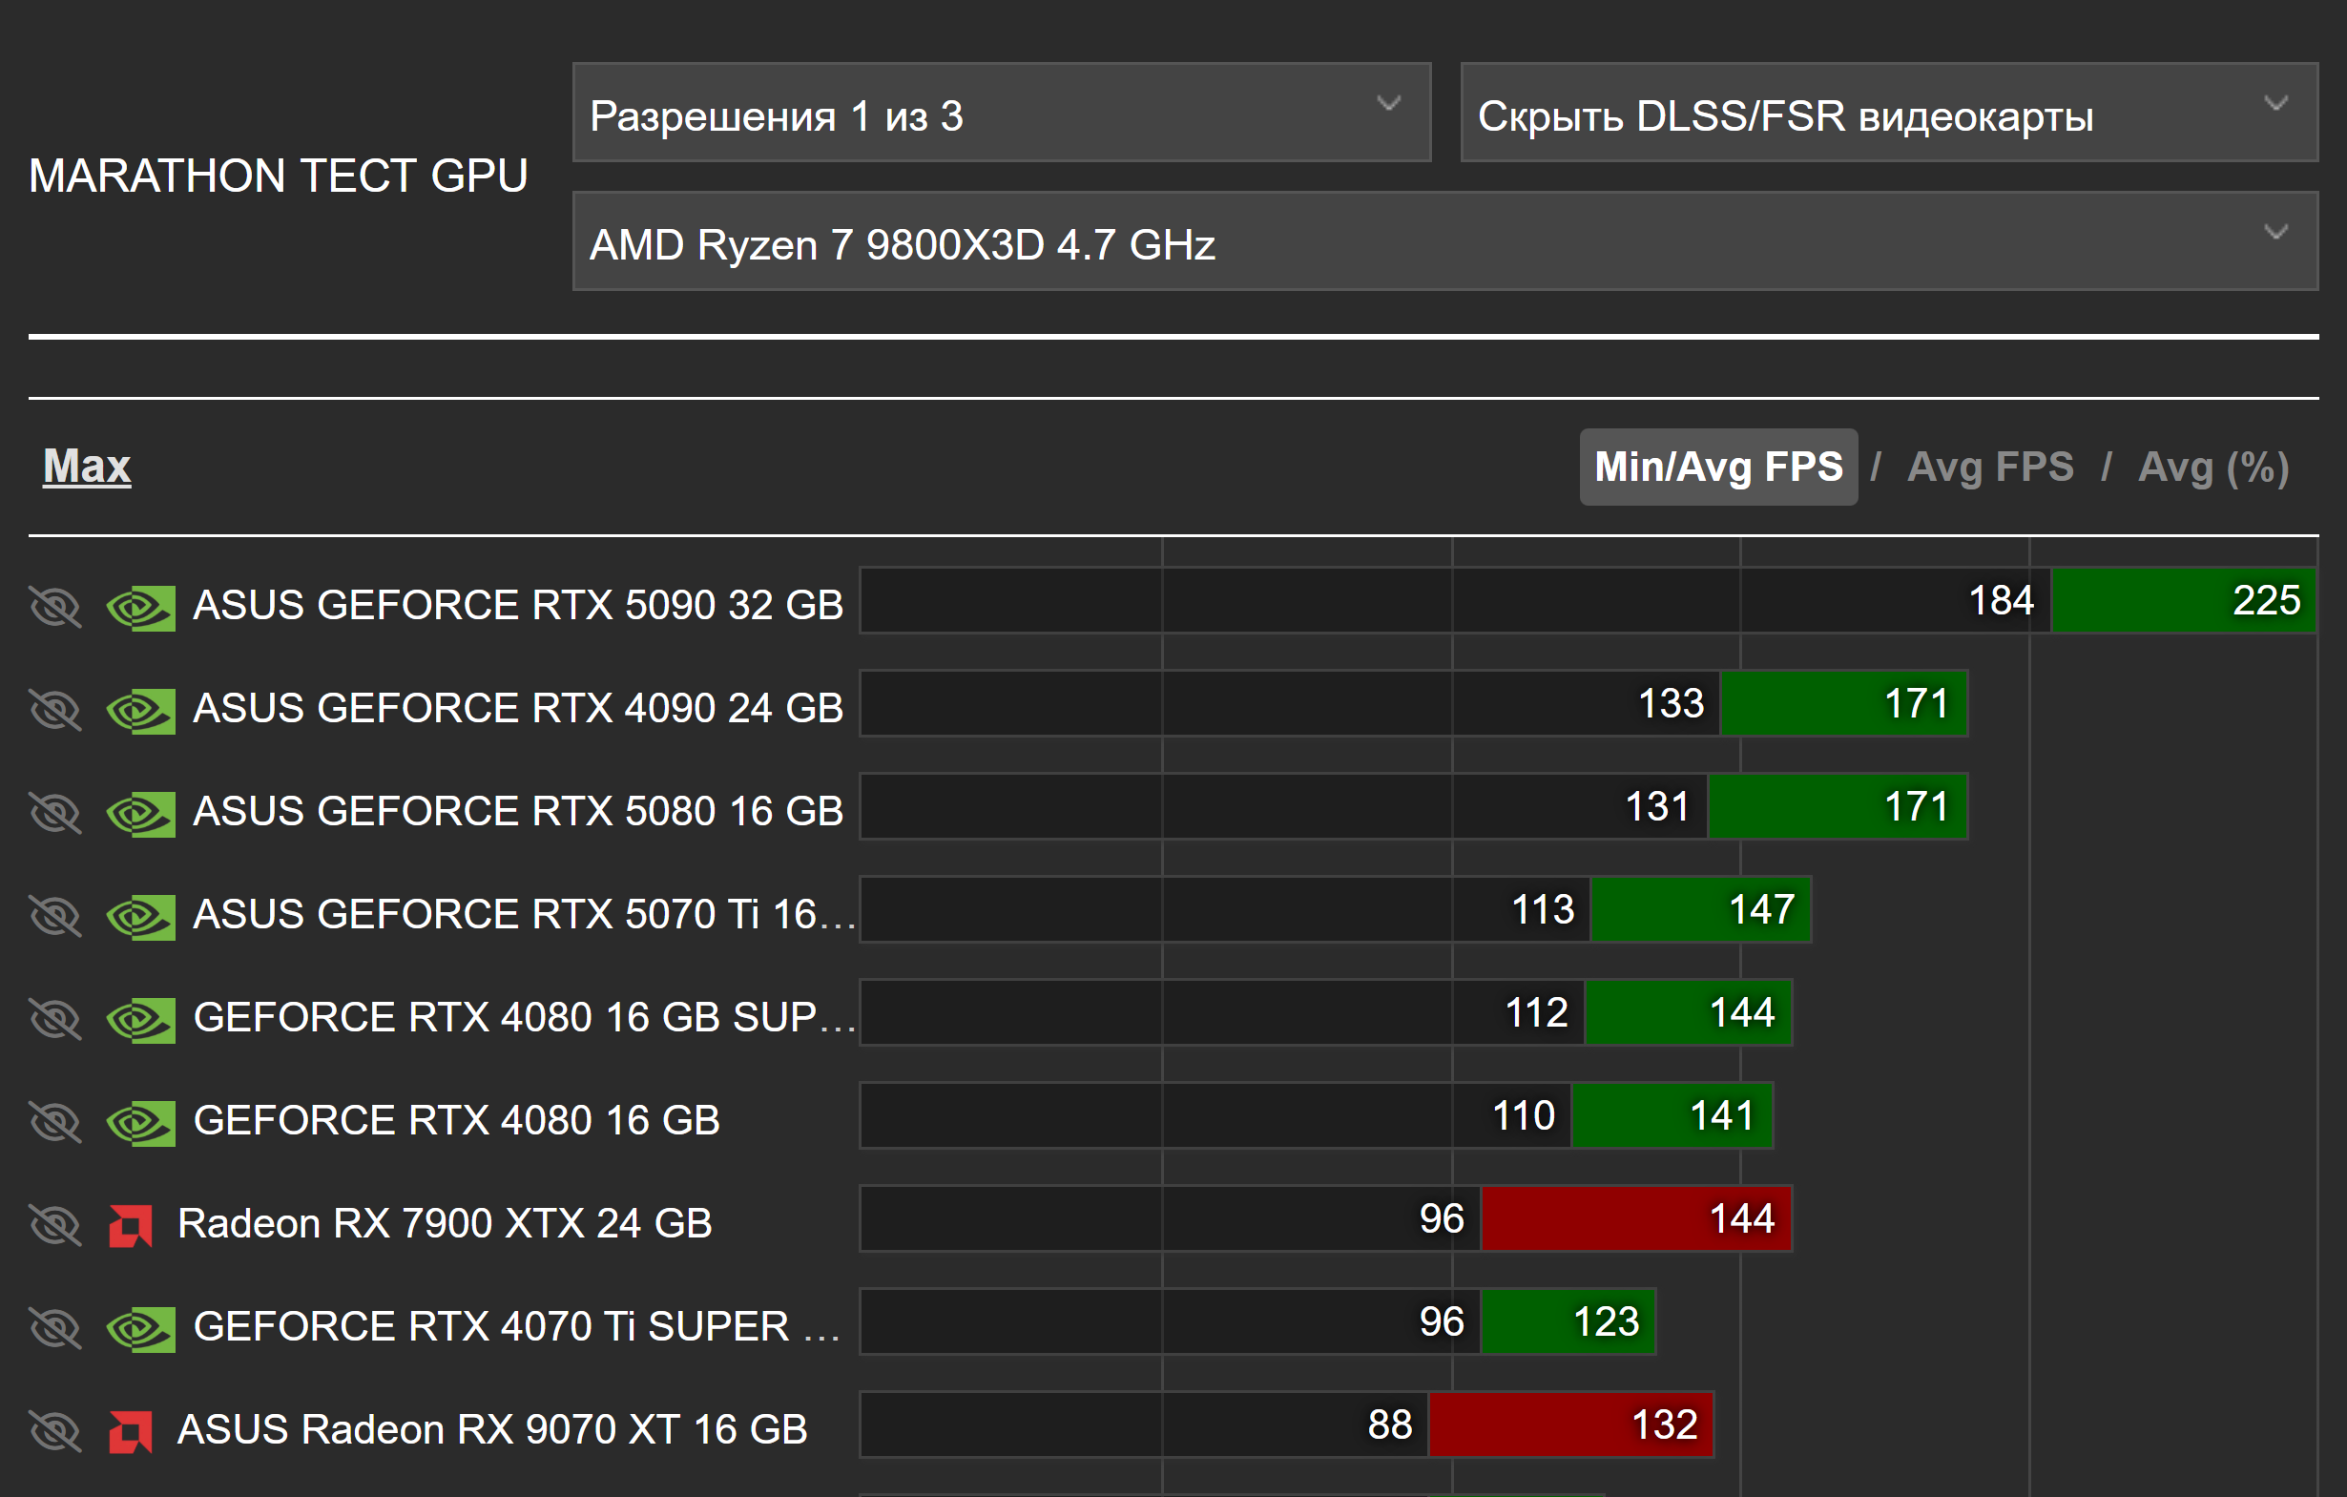Open the Разрешения 1 из 3 dropdown
This screenshot has height=1497, width=2347.
[1001, 113]
